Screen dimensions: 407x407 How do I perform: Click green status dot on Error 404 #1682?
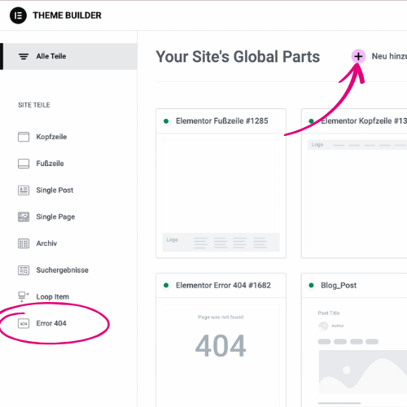click(166, 286)
